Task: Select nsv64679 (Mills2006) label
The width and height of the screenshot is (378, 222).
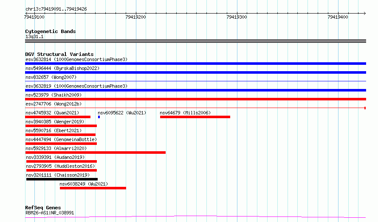Action: coord(185,113)
